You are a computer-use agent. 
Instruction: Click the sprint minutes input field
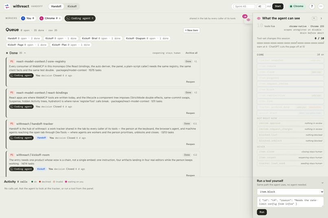[x=261, y=6]
